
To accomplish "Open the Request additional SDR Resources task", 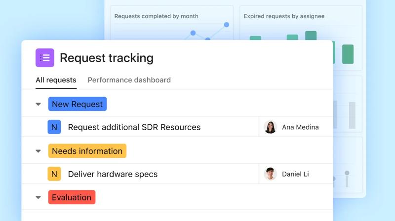I will pos(134,127).
